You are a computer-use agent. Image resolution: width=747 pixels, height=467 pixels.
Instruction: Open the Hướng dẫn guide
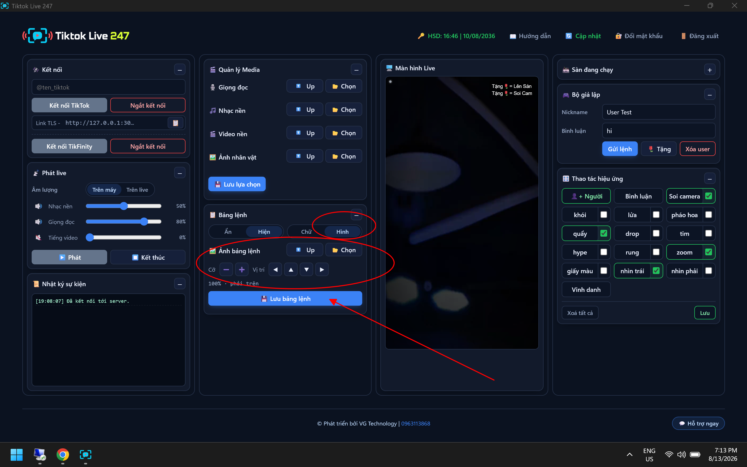click(x=530, y=36)
